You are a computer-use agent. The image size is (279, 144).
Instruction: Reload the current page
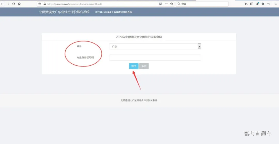(x=14, y=4)
